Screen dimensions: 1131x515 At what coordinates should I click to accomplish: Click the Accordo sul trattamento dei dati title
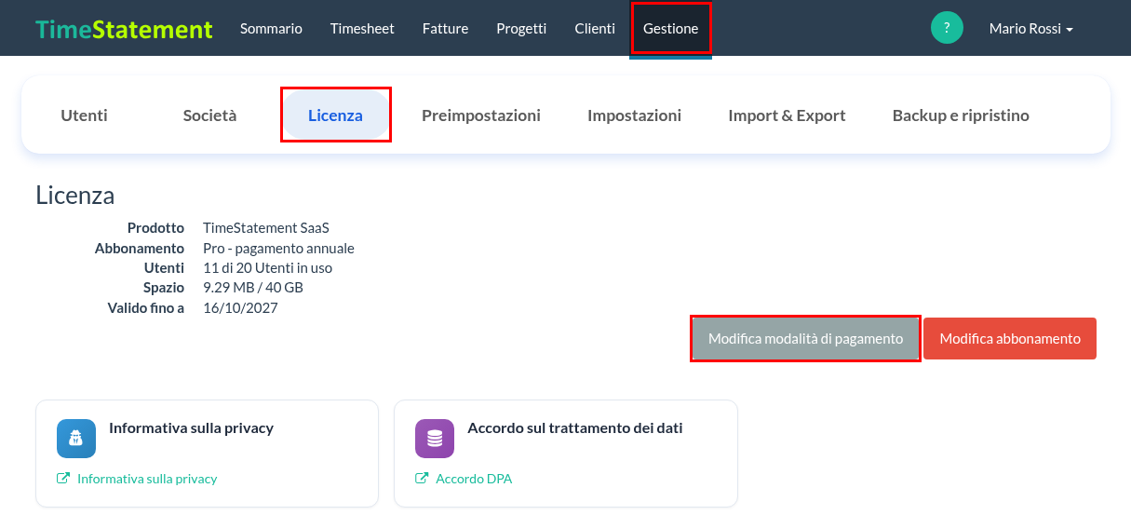pos(575,428)
